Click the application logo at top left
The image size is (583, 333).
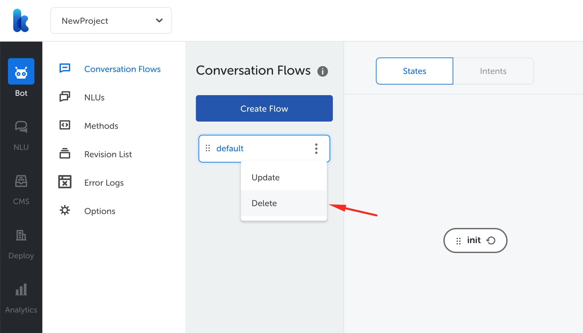pyautogui.click(x=21, y=20)
